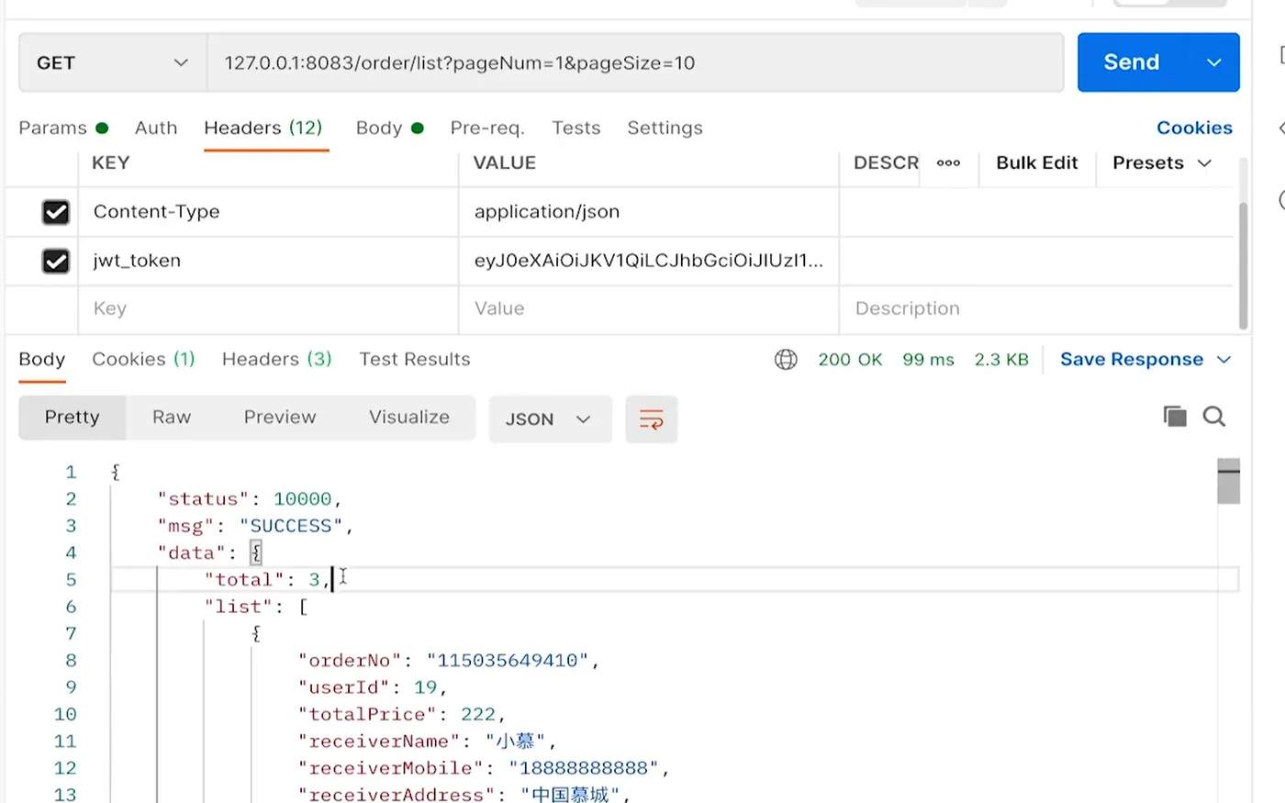Click the wrap lines icon in response toolbar
This screenshot has height=803, width=1285.
pos(651,419)
